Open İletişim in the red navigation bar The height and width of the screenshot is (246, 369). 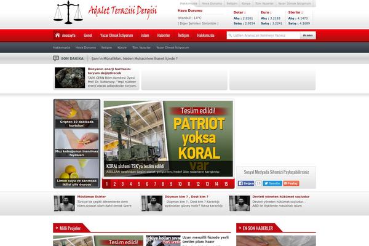pos(183,35)
